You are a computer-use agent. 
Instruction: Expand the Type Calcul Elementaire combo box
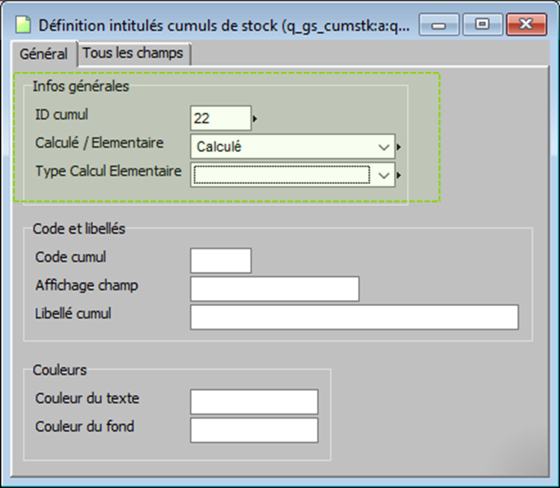coord(384,175)
